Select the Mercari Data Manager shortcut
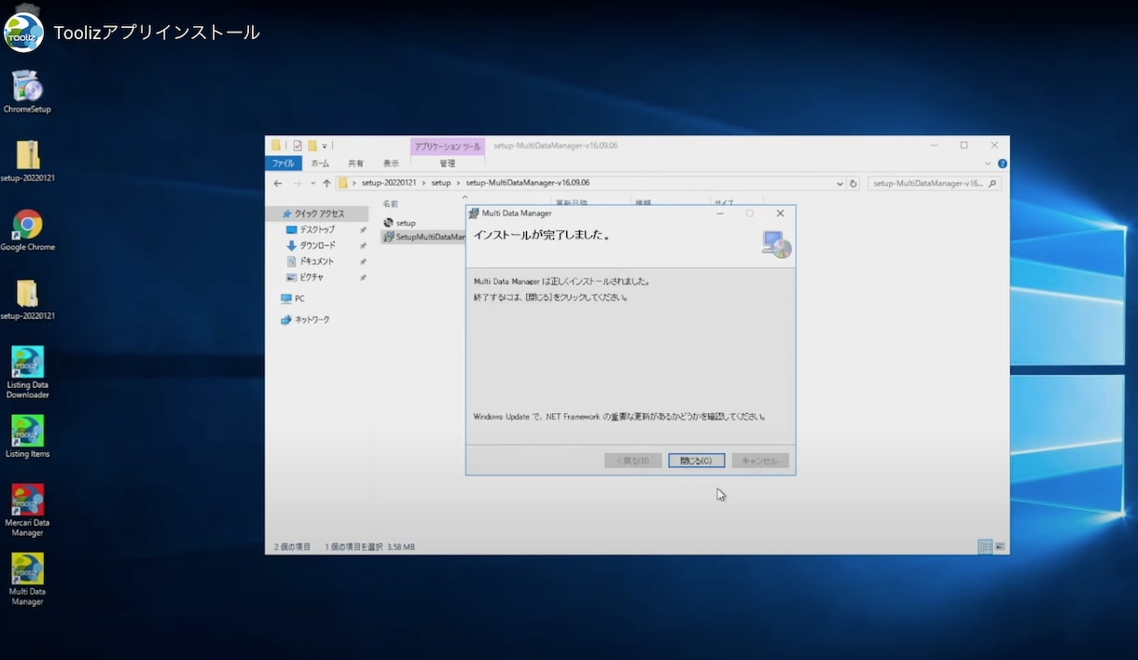Viewport: 1138px width, 660px height. 27,510
